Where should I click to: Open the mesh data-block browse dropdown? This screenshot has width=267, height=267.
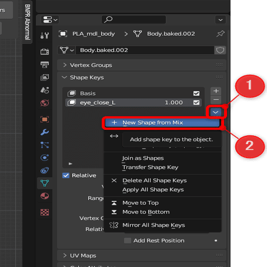coord(66,50)
